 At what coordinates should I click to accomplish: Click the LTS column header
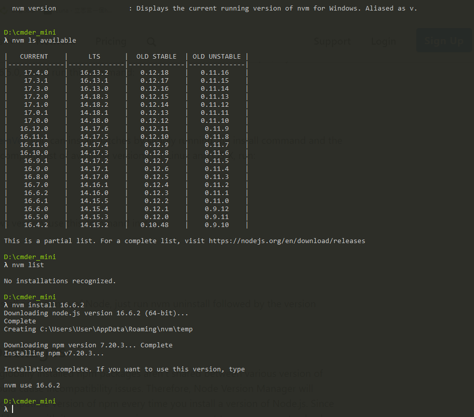pos(94,57)
